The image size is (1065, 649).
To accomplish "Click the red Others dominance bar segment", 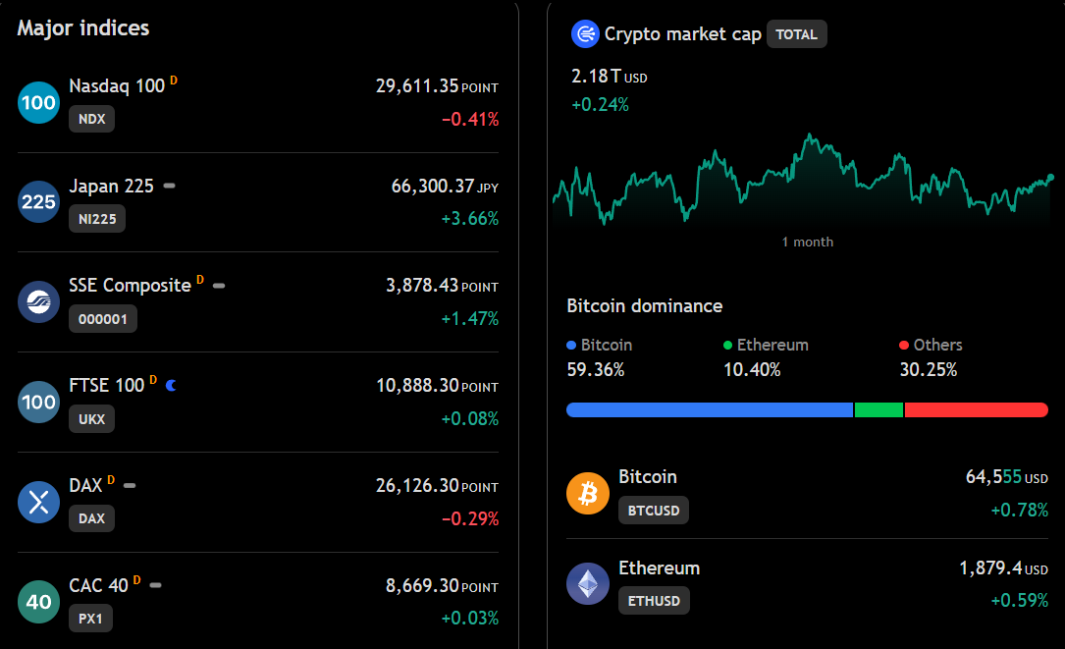I will (x=976, y=409).
